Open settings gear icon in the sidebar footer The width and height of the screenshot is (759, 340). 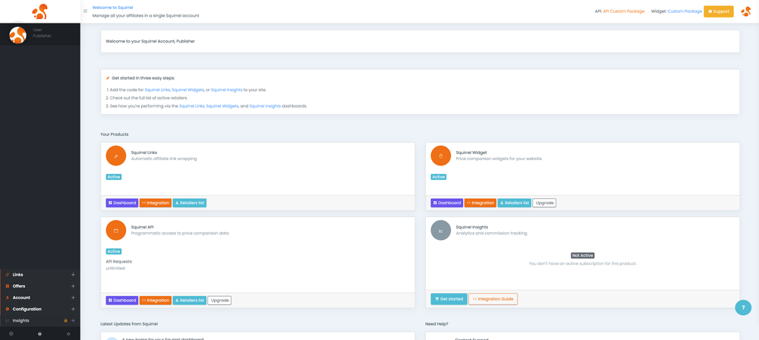11,334
